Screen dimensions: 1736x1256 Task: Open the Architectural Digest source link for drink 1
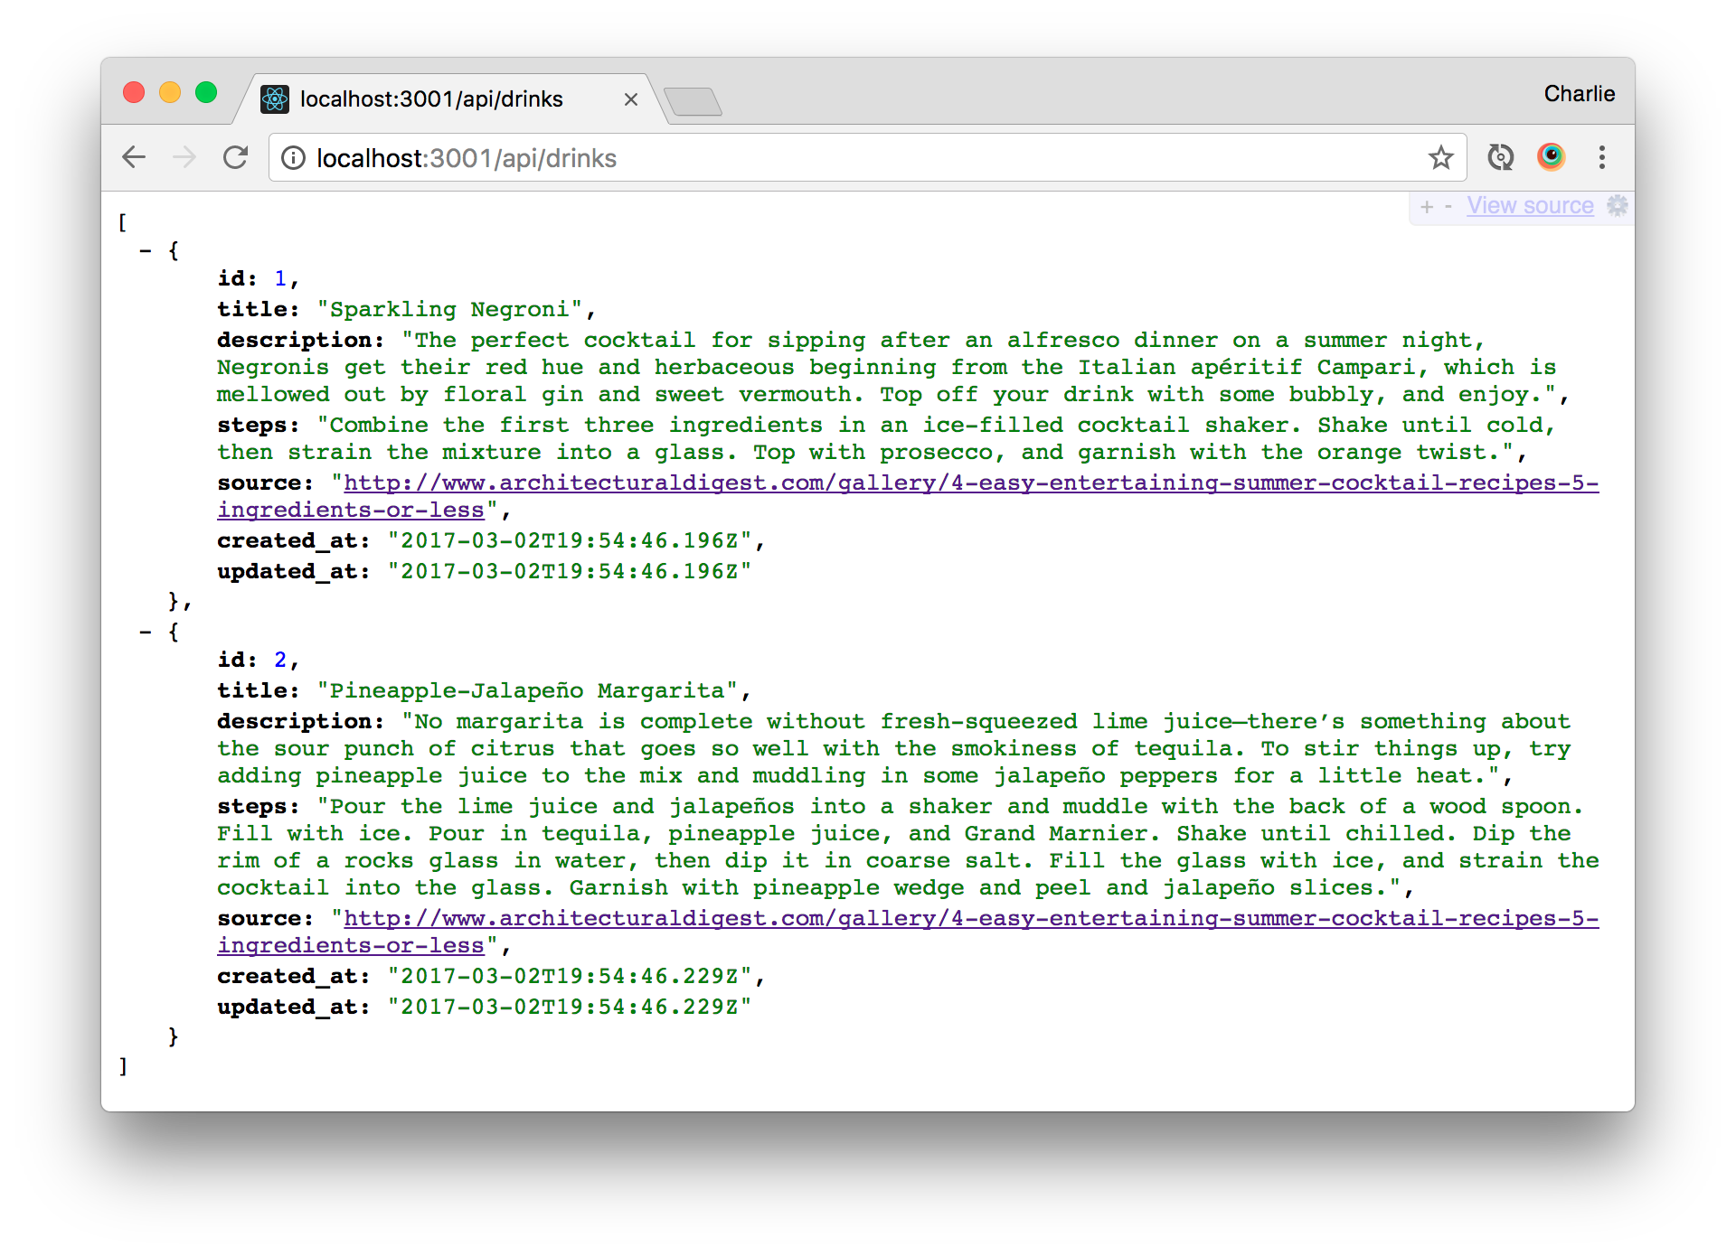[x=904, y=483]
